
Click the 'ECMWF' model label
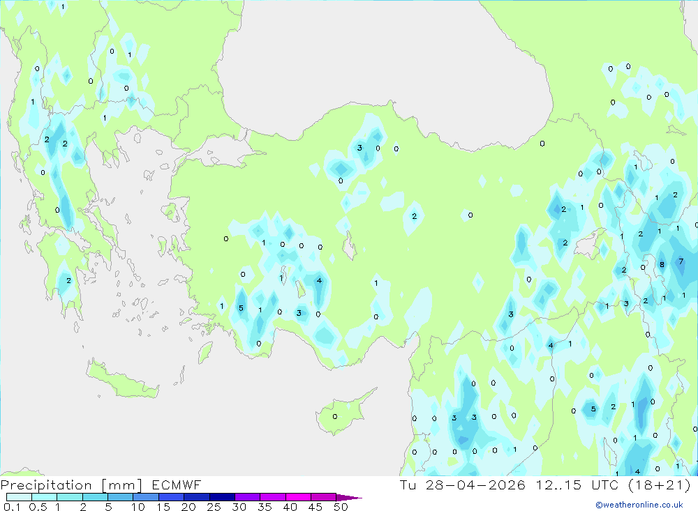coord(177,485)
